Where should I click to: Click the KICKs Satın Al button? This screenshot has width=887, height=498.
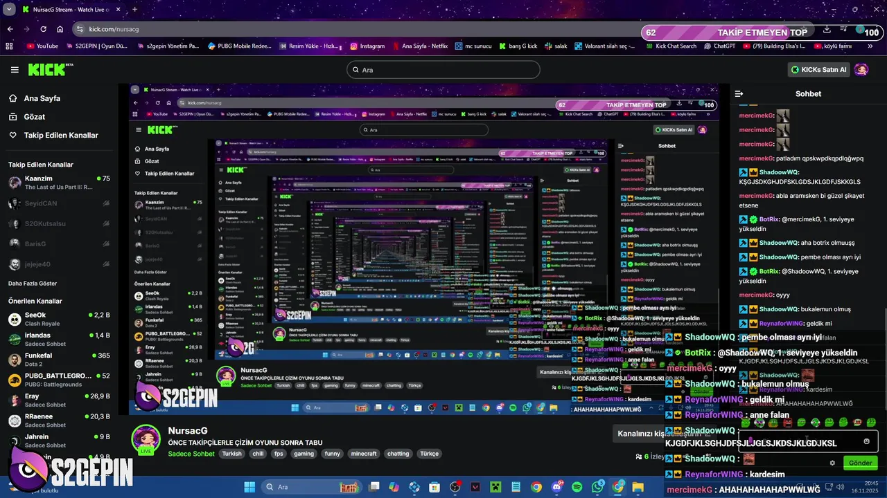[x=819, y=70]
